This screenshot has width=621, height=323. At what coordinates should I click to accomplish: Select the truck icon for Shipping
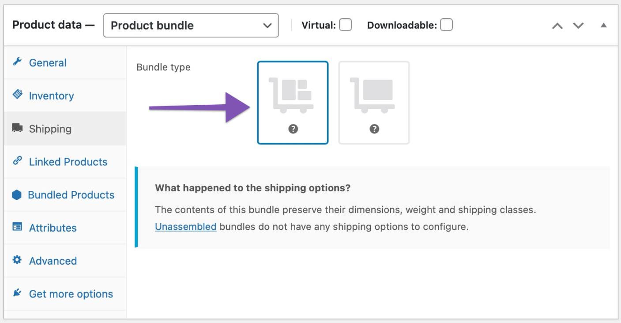[17, 129]
